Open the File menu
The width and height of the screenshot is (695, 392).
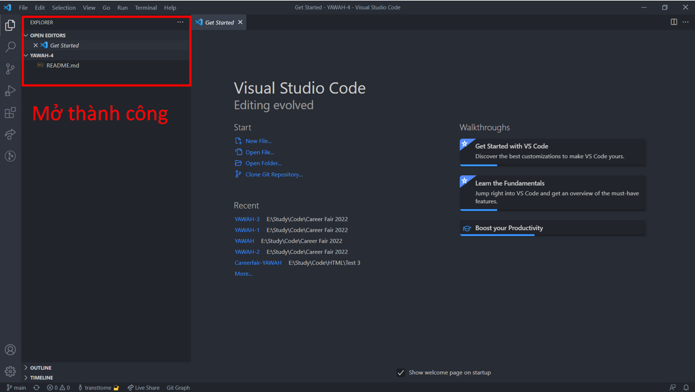[23, 8]
